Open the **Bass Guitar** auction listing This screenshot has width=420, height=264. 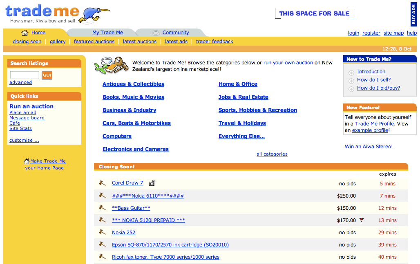click(x=131, y=208)
